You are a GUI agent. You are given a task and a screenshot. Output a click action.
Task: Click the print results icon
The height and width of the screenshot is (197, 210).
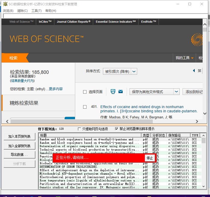pos(113,92)
